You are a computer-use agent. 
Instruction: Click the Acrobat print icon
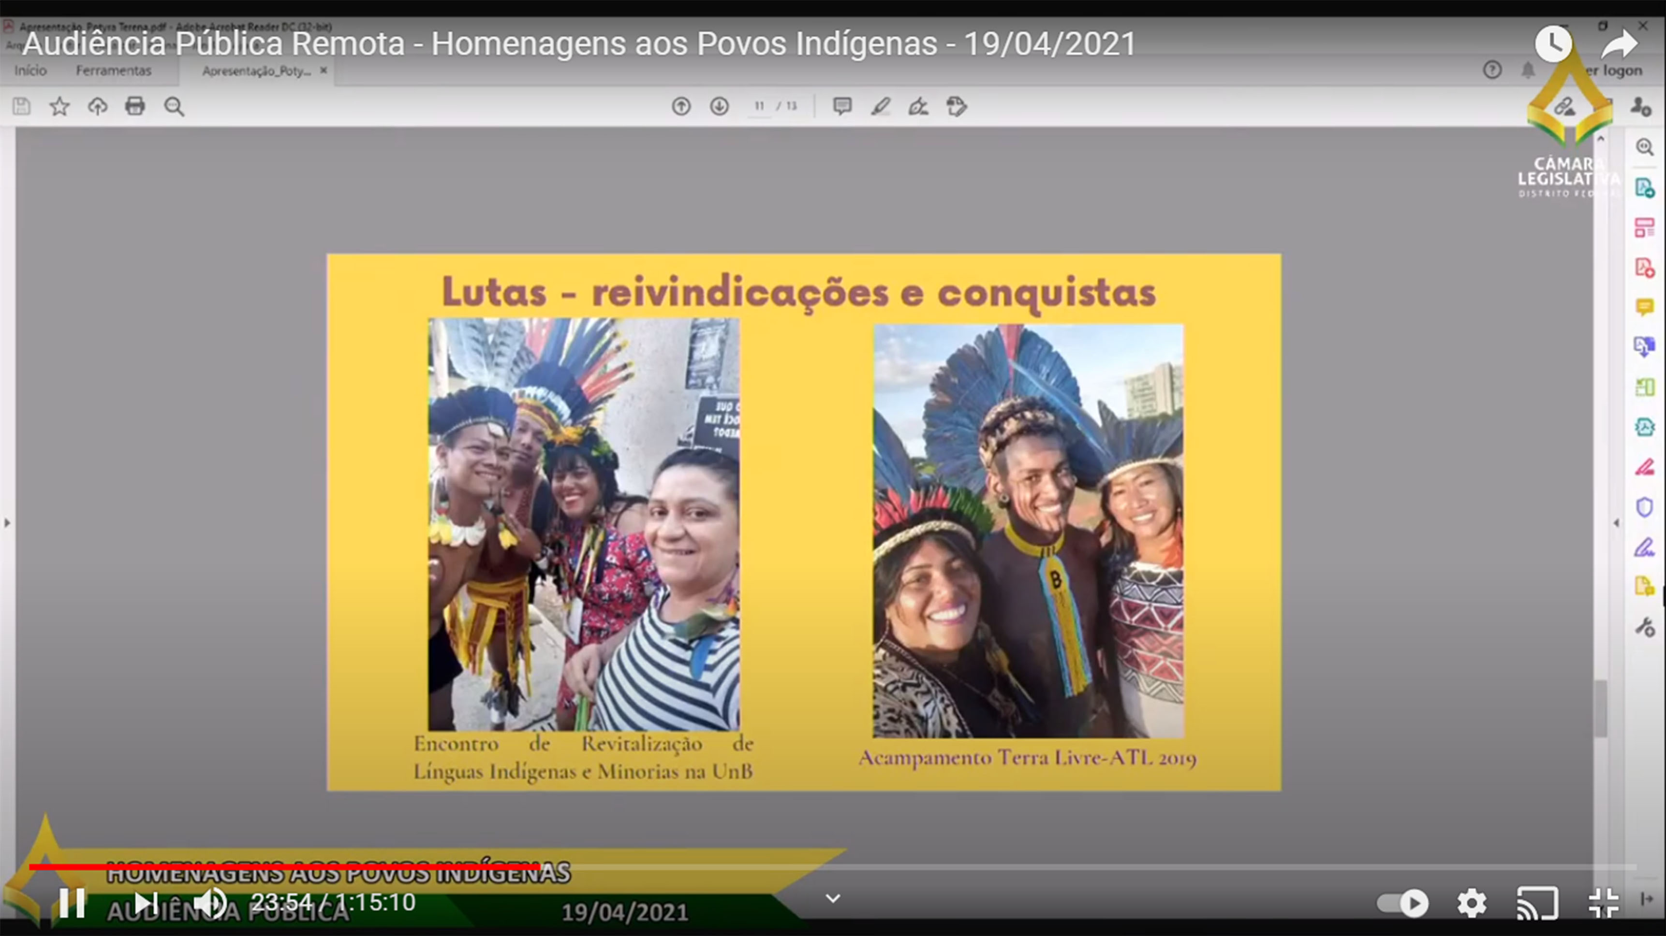(135, 106)
